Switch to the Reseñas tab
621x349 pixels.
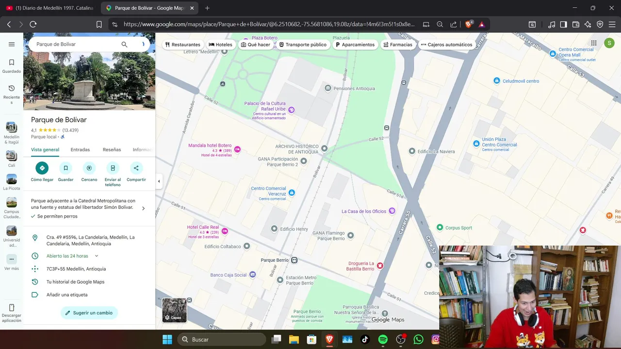[112, 150]
